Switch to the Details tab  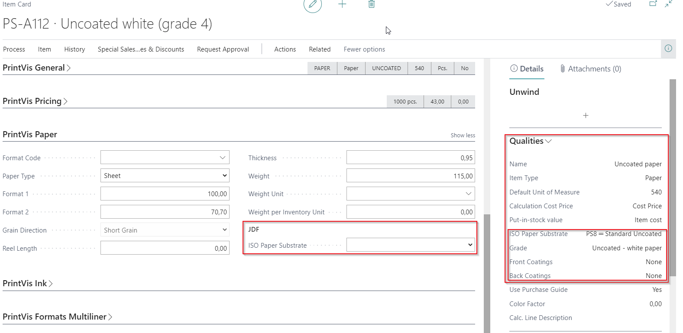[x=527, y=69]
